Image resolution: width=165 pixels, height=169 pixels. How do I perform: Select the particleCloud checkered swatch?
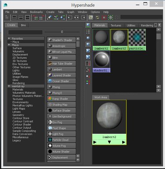(x=137, y=40)
